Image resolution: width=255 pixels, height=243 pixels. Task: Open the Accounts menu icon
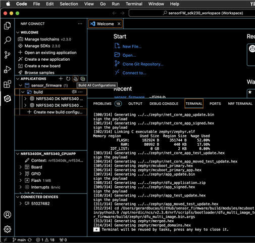click(x=8, y=215)
